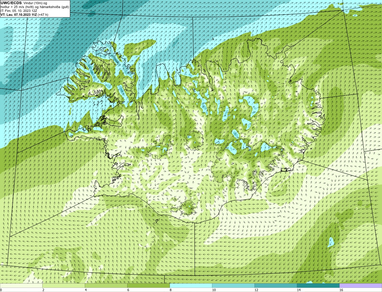Pick the 10–12 m/s light teal legend swatch
The image size is (382, 292).
(x=233, y=286)
